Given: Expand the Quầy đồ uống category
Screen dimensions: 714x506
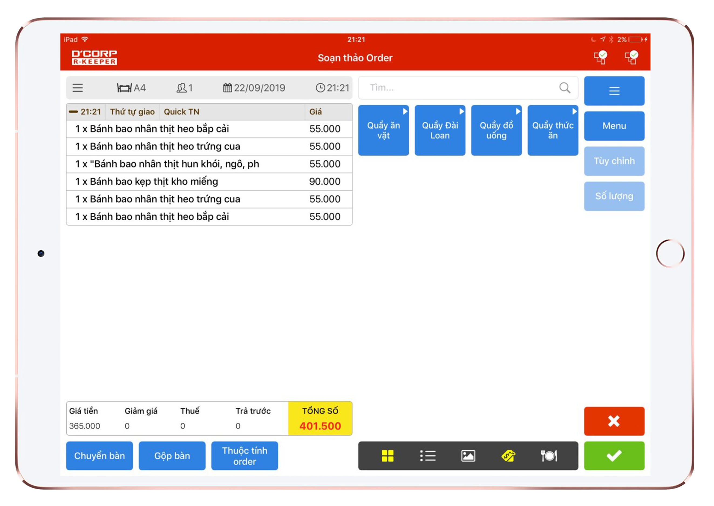Looking at the screenshot, I should pos(496,130).
